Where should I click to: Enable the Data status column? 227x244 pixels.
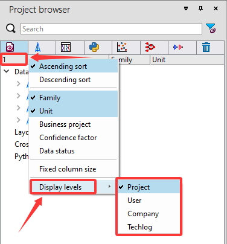pos(74,151)
